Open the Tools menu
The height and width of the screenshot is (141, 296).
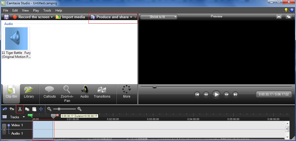[47, 10]
